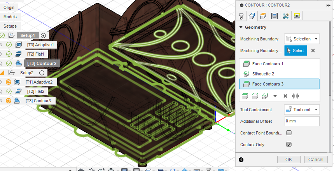Switch to the Geometry tab
This screenshot has width=334, height=171.
(x=252, y=16)
